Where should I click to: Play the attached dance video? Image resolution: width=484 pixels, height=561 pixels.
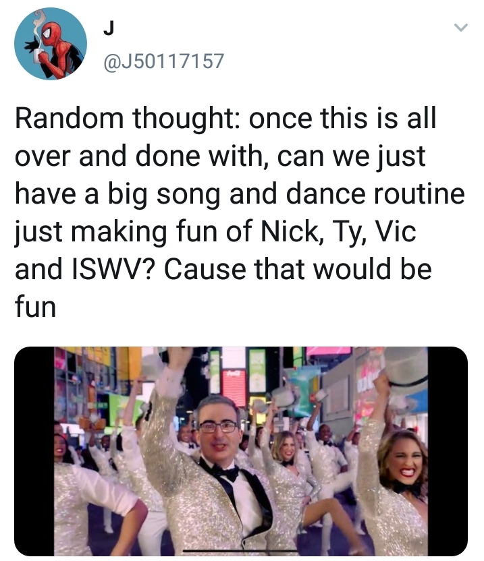pos(241,451)
